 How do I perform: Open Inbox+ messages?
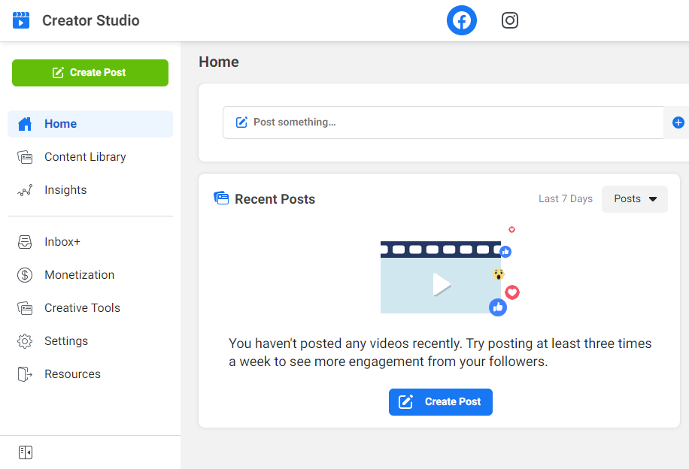click(62, 241)
